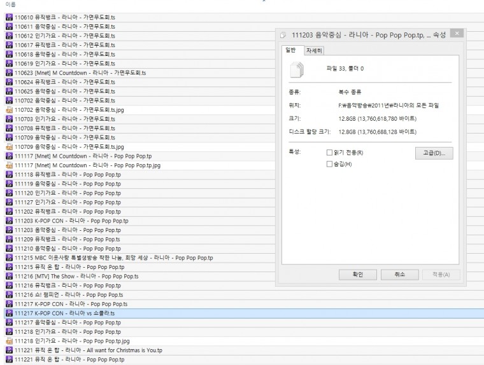This screenshot has height=365, width=484.
Task: Click the icon of 111216 MTV The Show file
Action: click(10, 276)
